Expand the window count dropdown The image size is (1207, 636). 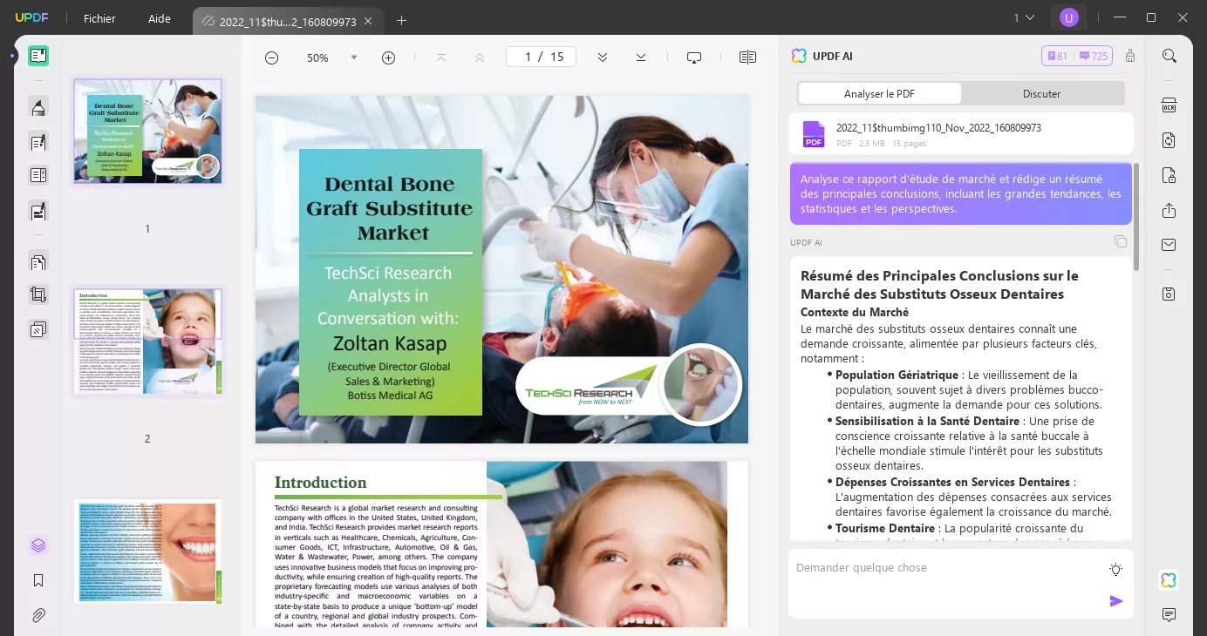(x=1023, y=17)
